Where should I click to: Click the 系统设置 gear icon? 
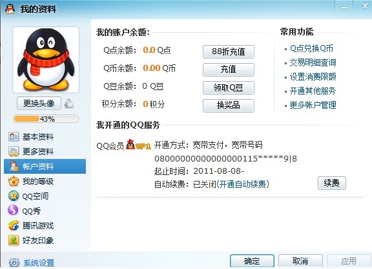[x=14, y=263]
